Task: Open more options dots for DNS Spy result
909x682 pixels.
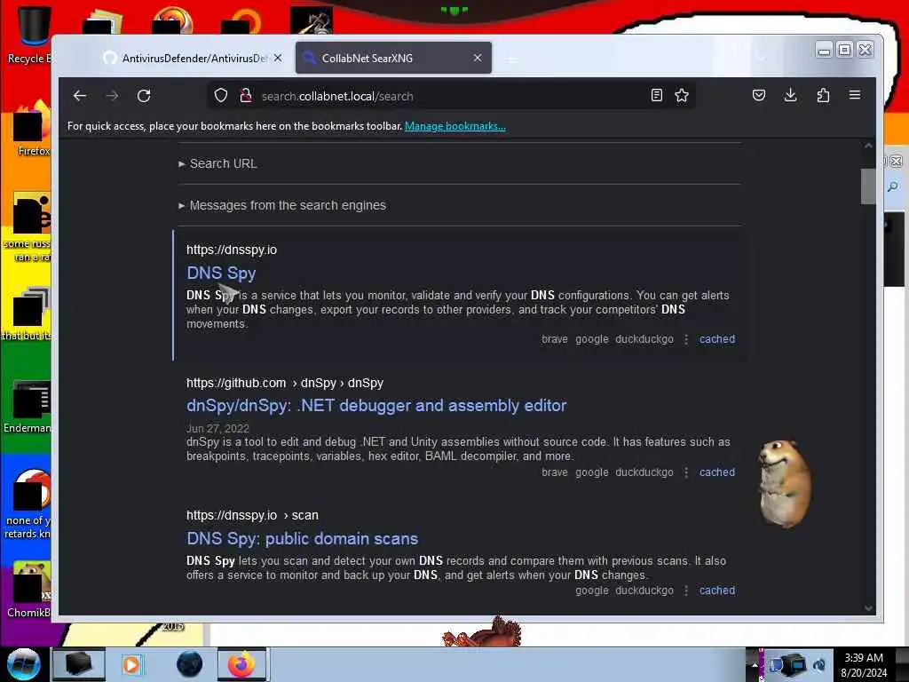Action: click(686, 339)
